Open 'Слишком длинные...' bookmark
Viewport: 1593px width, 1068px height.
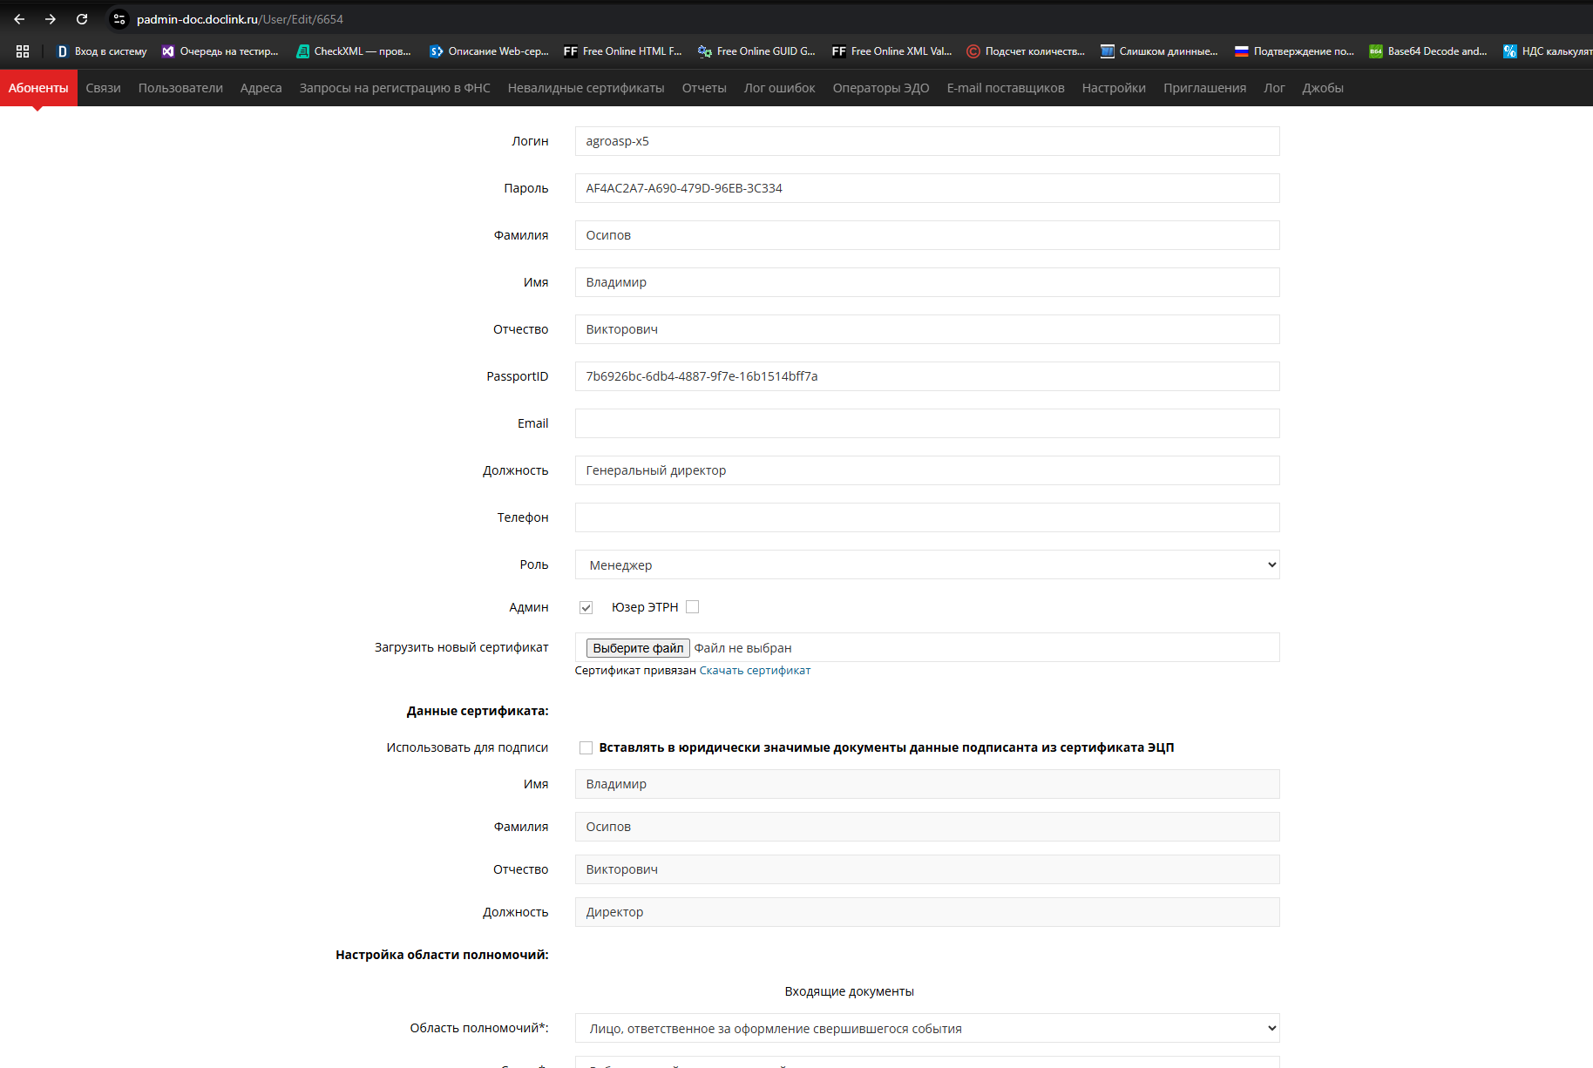click(x=1159, y=51)
